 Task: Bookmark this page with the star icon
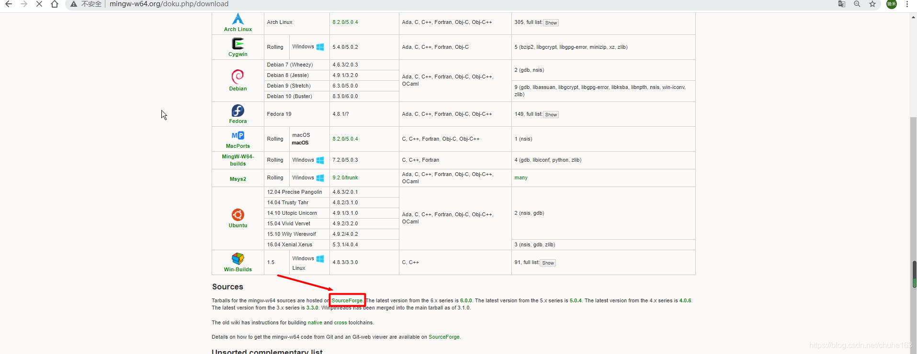coord(872,4)
